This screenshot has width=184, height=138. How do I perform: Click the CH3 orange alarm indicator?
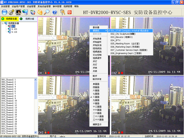[45, 133]
